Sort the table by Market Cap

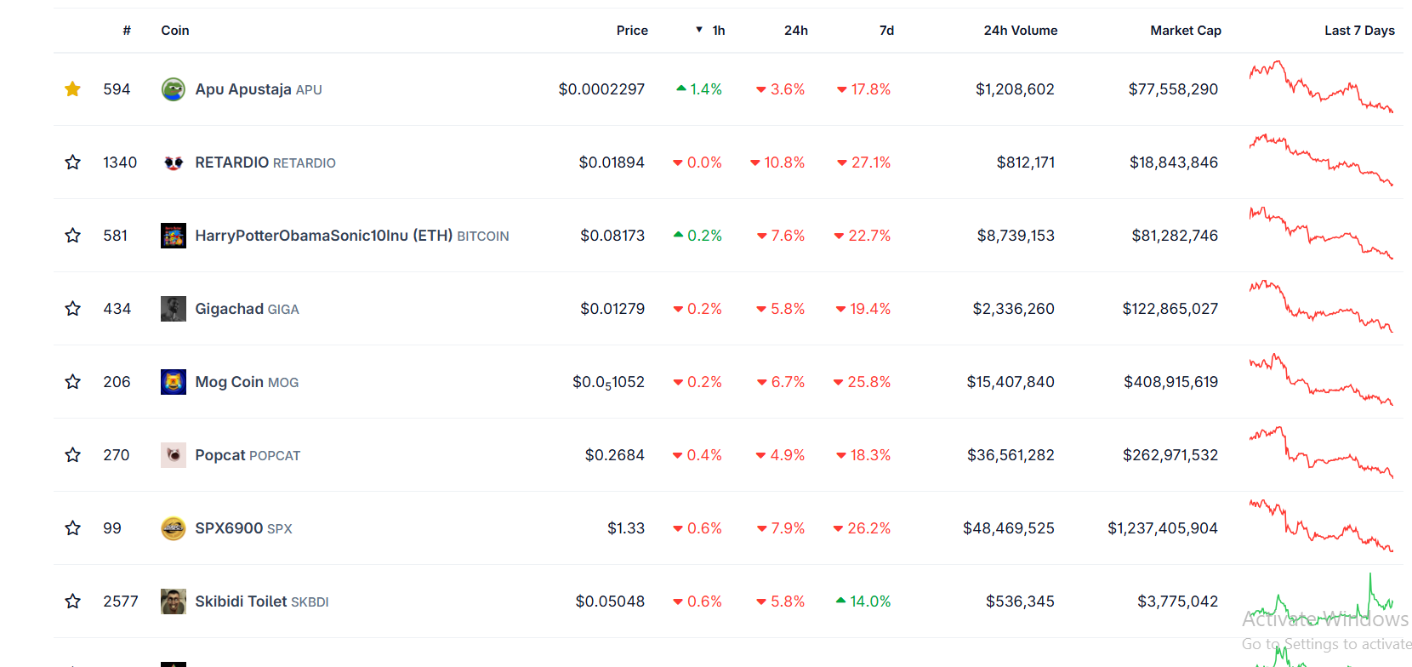point(1185,31)
